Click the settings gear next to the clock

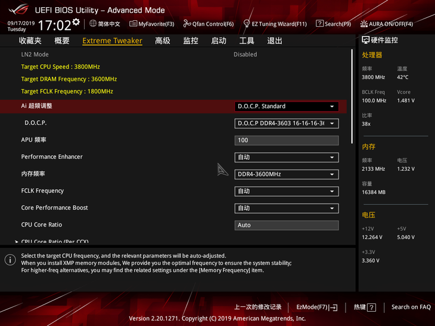click(x=76, y=22)
